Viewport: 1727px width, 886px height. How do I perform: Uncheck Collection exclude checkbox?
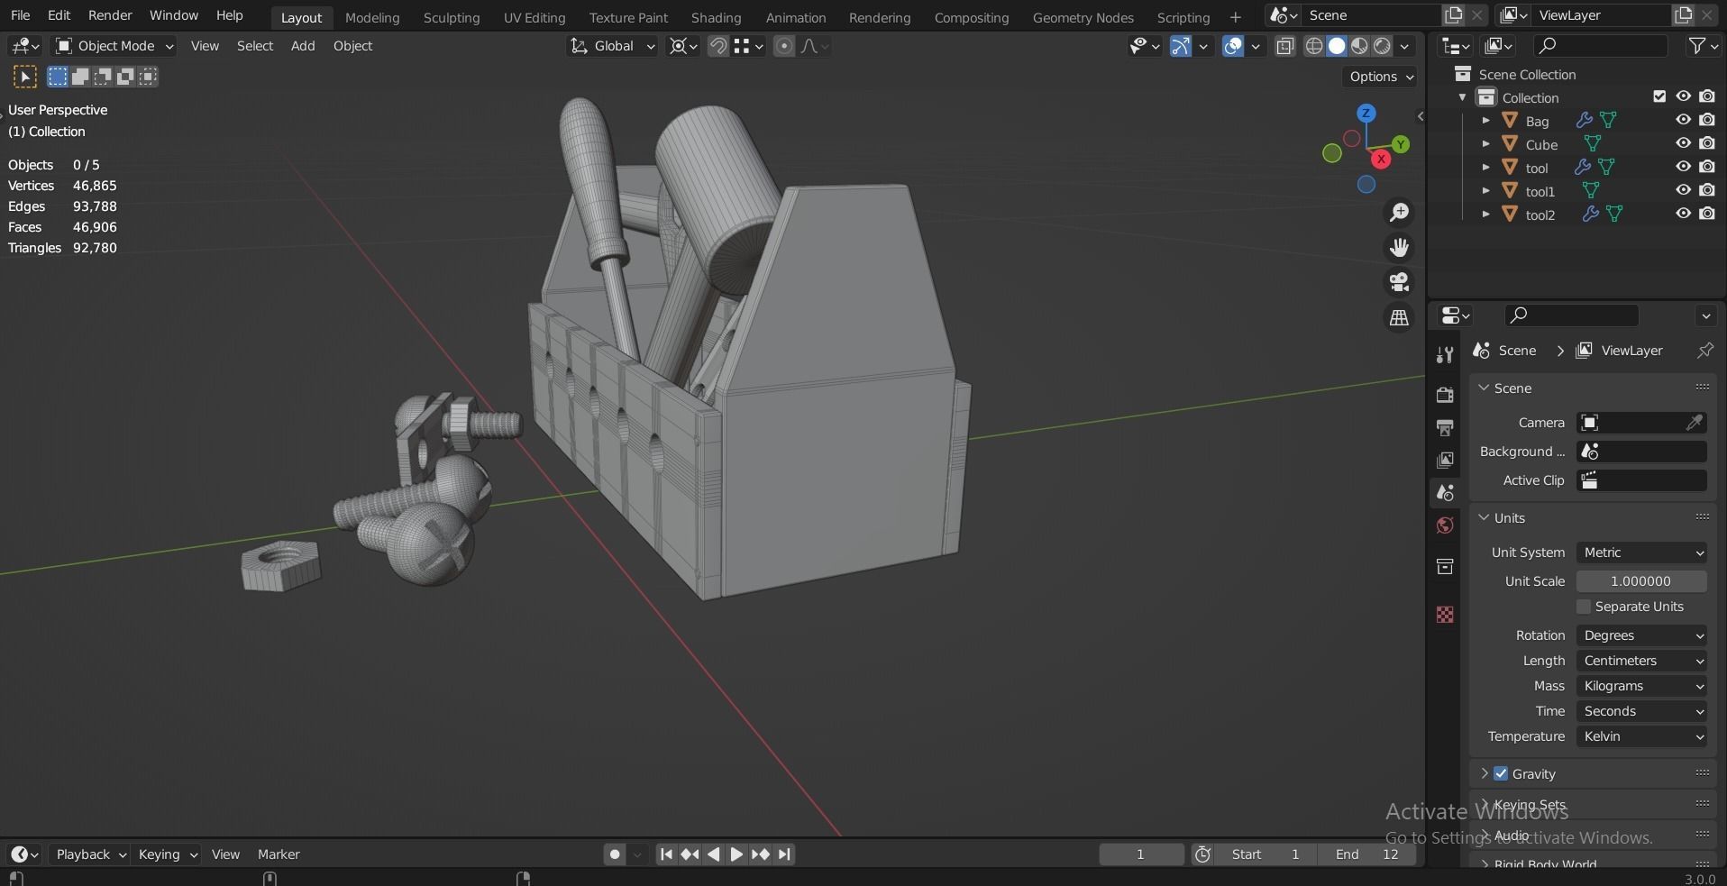coord(1659,96)
